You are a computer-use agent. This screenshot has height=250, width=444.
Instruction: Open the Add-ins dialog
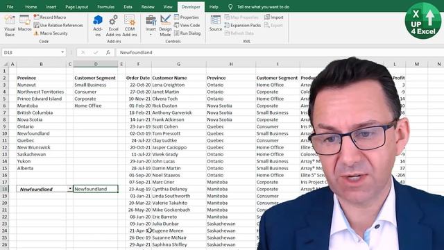[x=98, y=26]
